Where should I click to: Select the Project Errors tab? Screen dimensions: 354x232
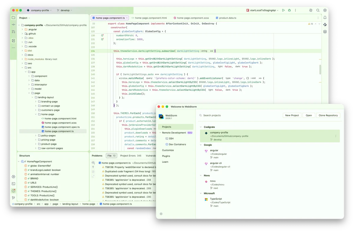(131, 156)
